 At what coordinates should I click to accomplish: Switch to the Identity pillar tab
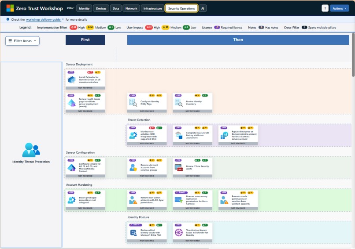point(84,8)
